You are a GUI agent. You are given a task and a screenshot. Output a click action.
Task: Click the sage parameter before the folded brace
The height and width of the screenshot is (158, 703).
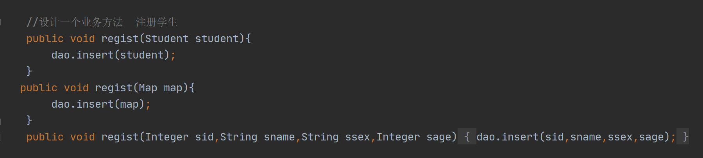[x=439, y=138]
